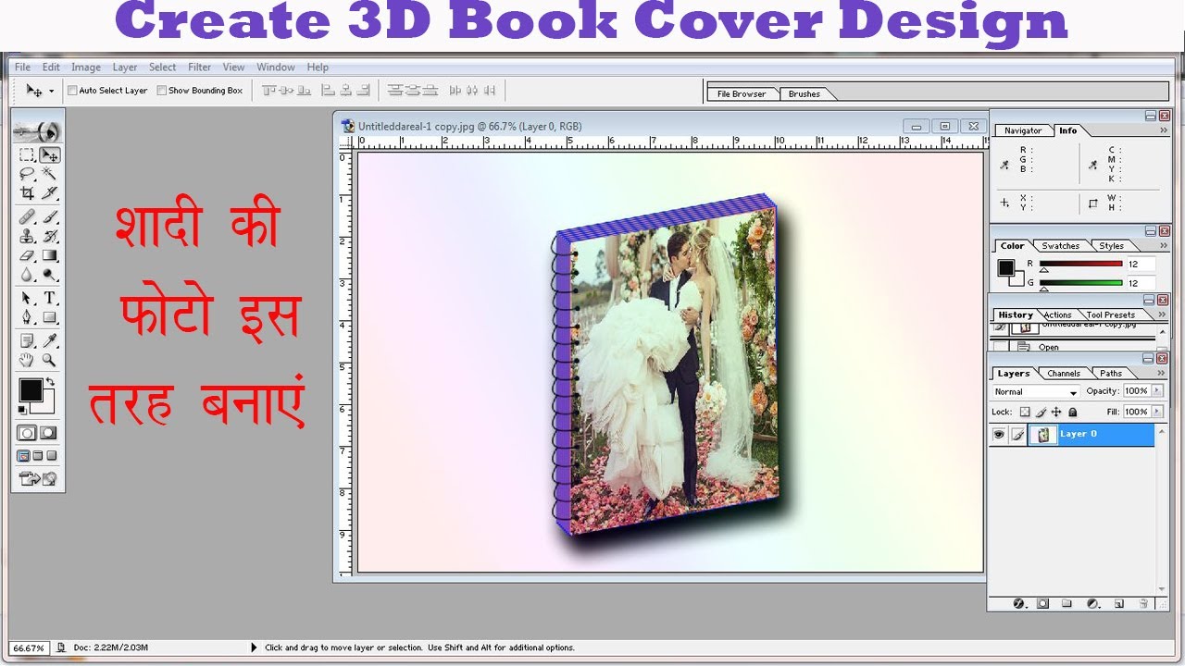The height and width of the screenshot is (666, 1185).
Task: Click the 66.67% zoom field in status bar
Action: (x=29, y=647)
